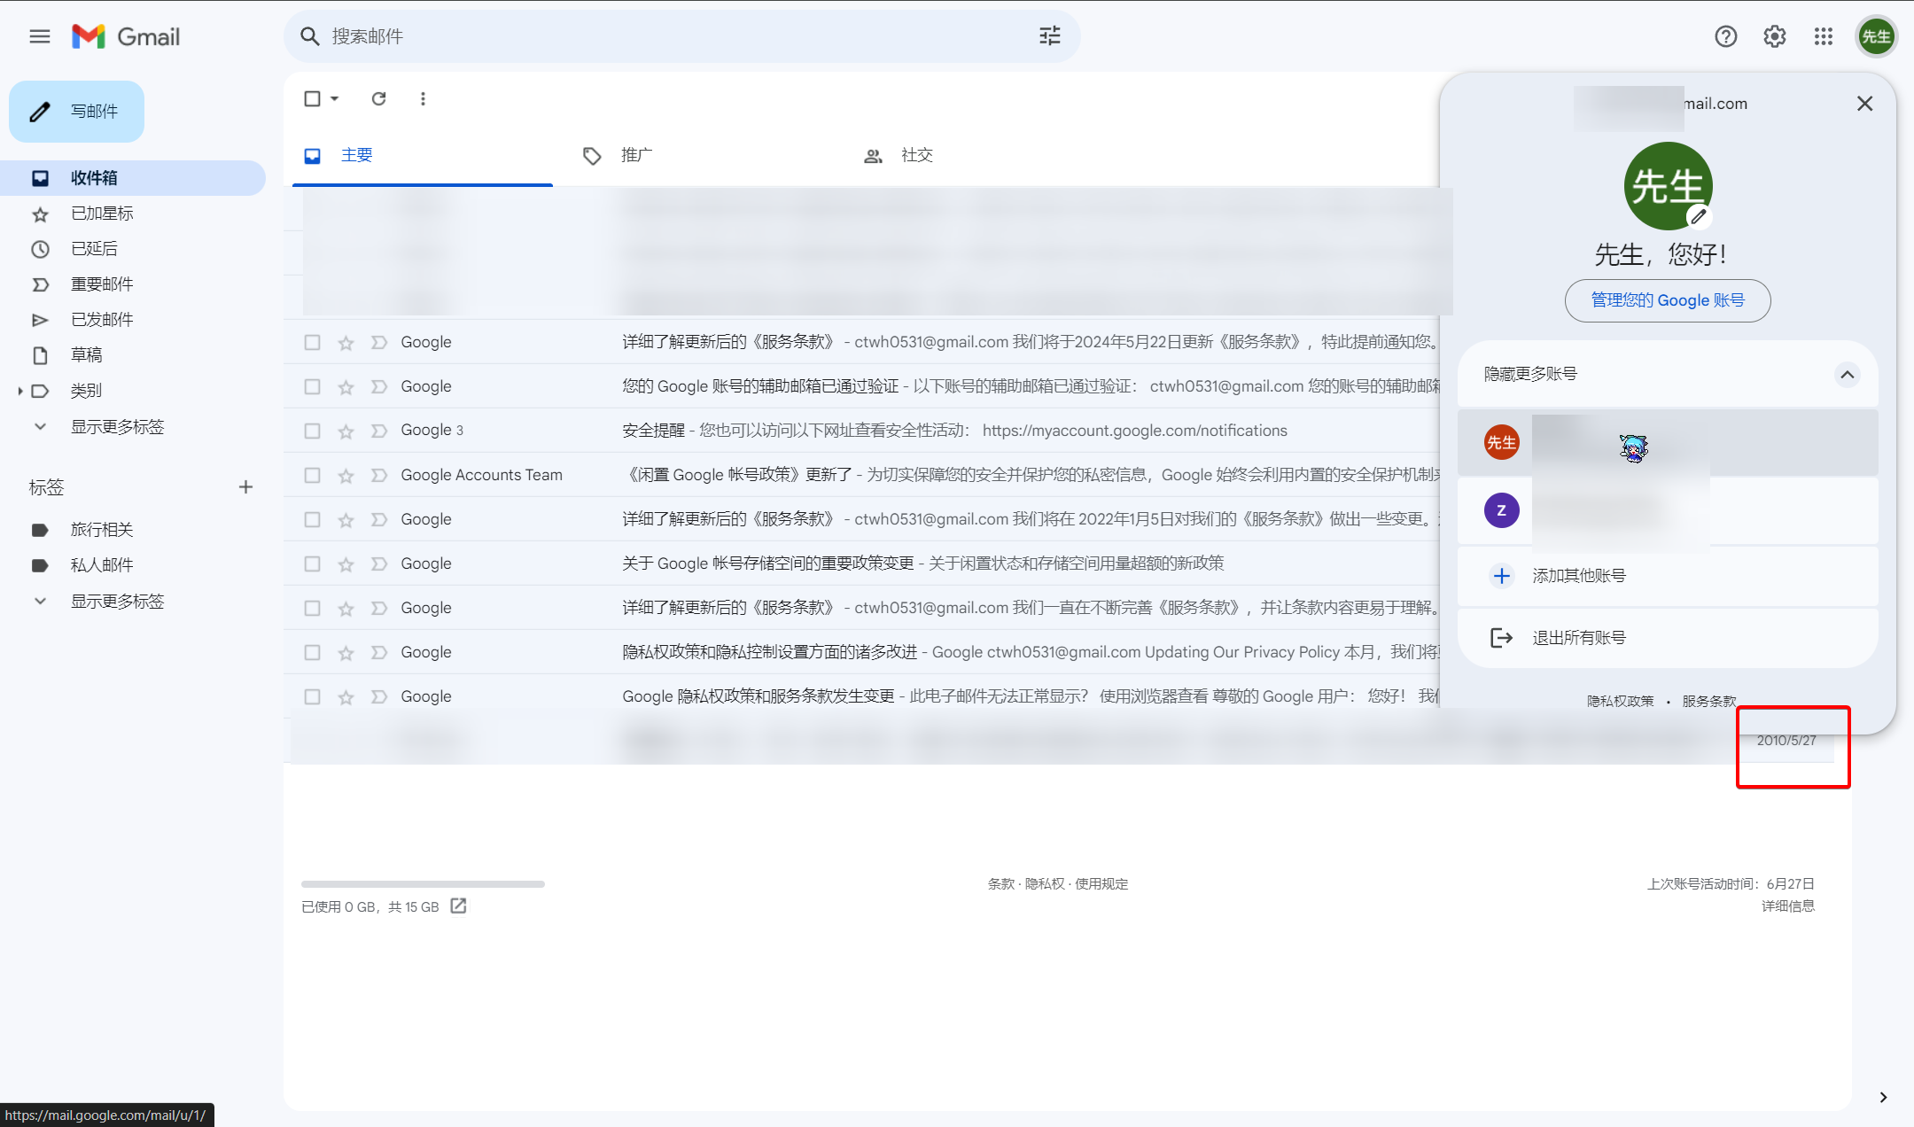This screenshot has width=1914, height=1127.
Task: Switch to the 主要 tab
Action: click(423, 156)
